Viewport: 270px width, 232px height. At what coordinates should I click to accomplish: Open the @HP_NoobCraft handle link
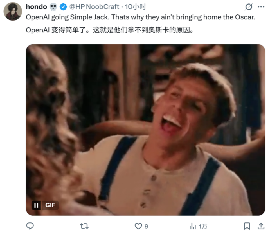pos(94,7)
